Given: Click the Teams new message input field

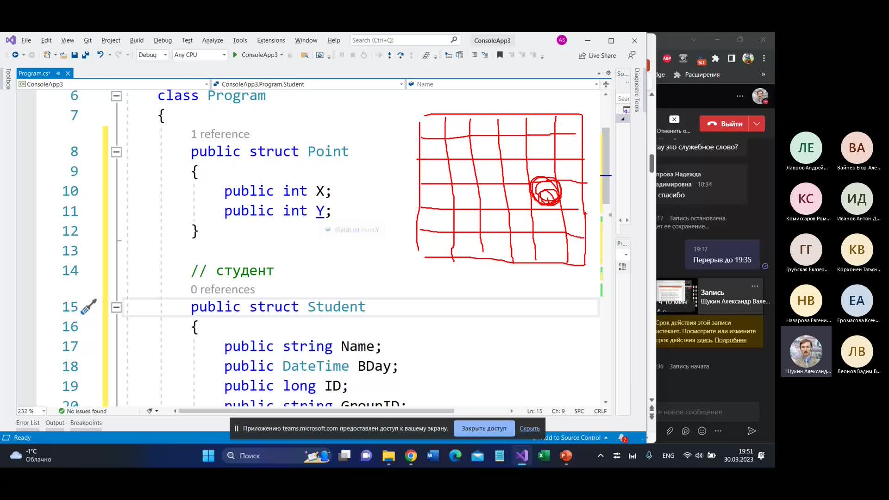Looking at the screenshot, I should pos(707,412).
